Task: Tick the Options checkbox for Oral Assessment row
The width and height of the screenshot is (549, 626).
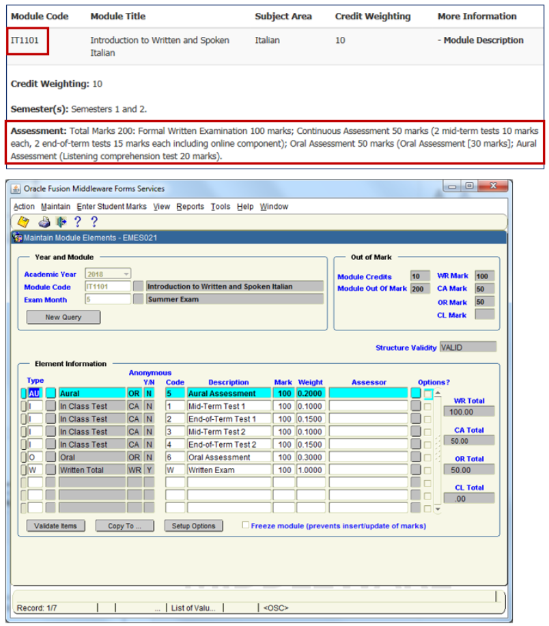Action: pyautogui.click(x=428, y=457)
